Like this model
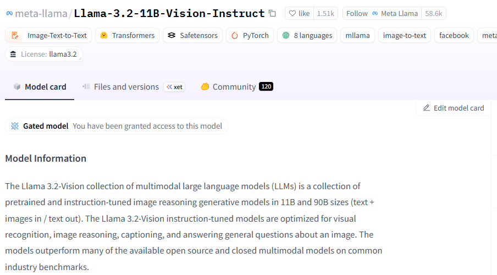Viewport: 497px width, 275px height. (x=299, y=13)
